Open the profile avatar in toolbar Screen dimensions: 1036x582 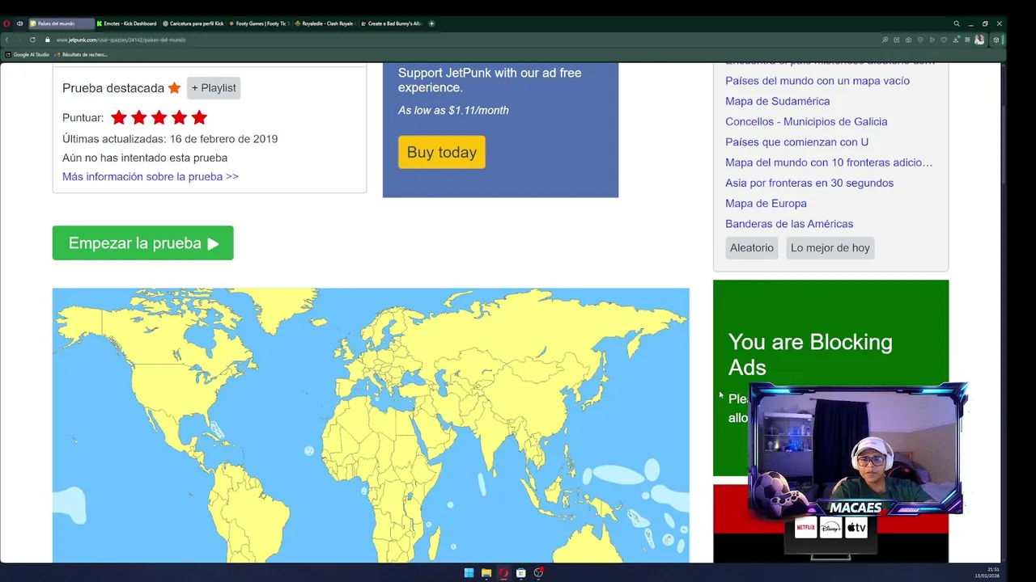pos(979,40)
